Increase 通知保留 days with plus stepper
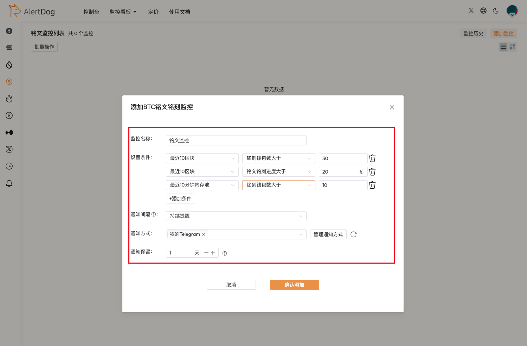 coord(213,252)
